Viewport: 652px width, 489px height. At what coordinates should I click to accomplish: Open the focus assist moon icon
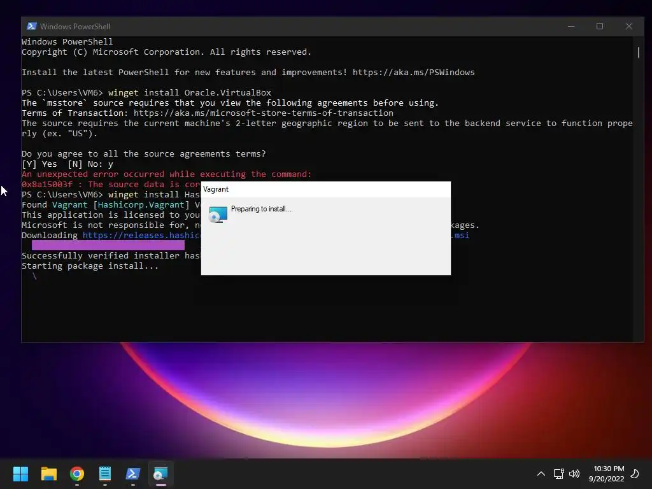(635, 474)
